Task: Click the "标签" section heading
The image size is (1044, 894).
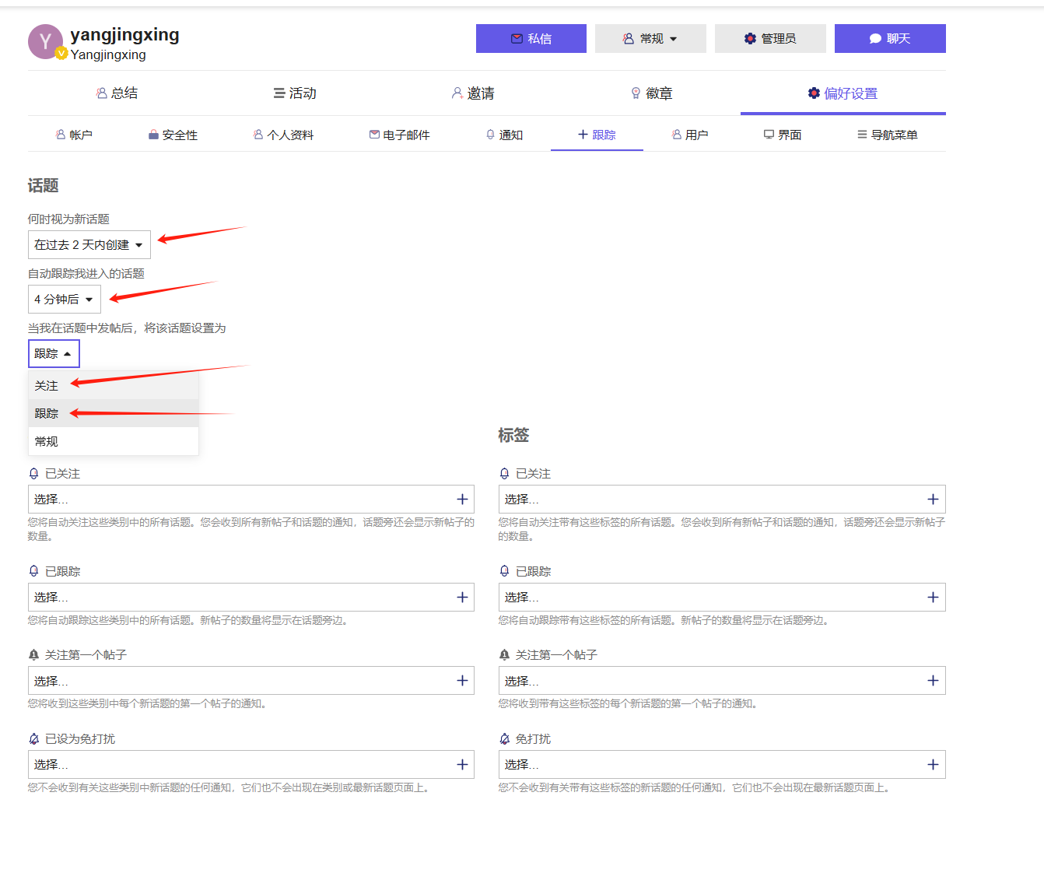Action: 513,435
